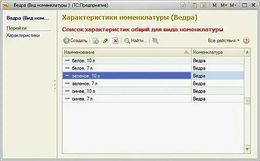Close the Ведра window

(x=253, y=5)
